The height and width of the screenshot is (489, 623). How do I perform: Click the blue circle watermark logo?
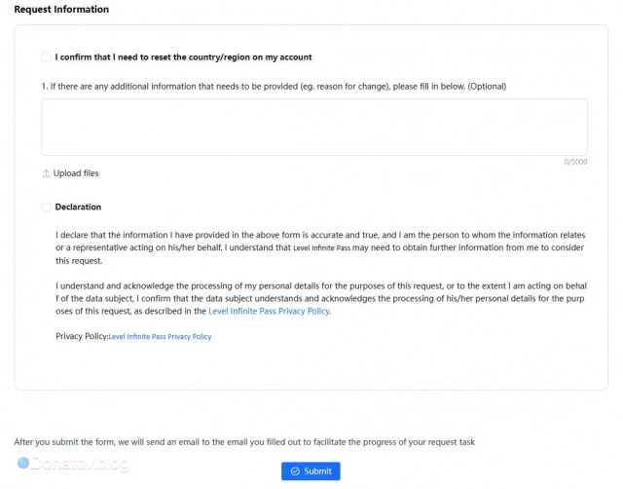pyautogui.click(x=23, y=463)
